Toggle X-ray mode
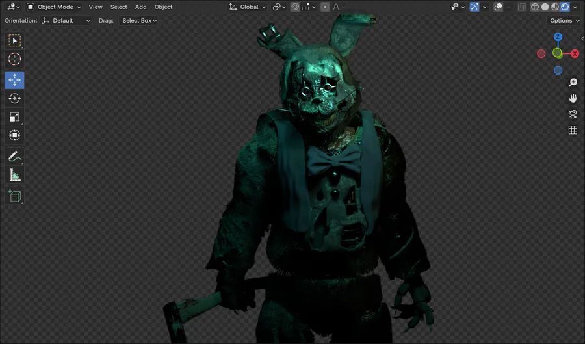This screenshot has width=585, height=344. coord(521,7)
